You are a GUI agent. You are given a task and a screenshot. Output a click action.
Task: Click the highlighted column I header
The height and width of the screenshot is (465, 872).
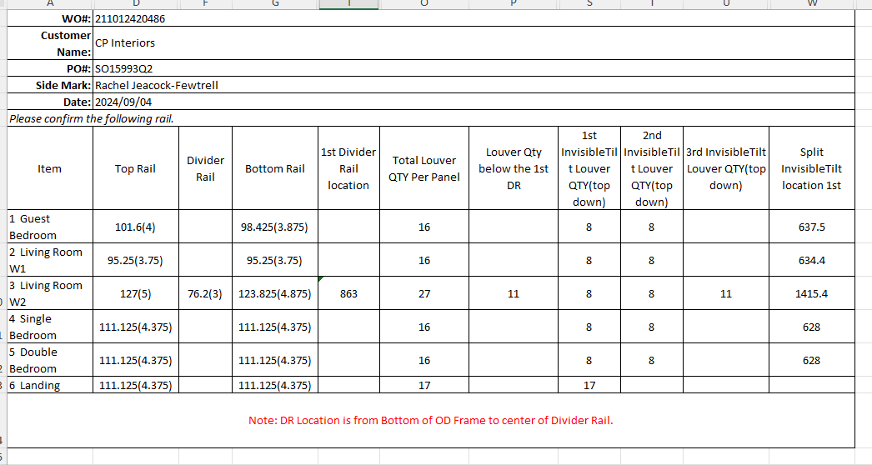348,4
